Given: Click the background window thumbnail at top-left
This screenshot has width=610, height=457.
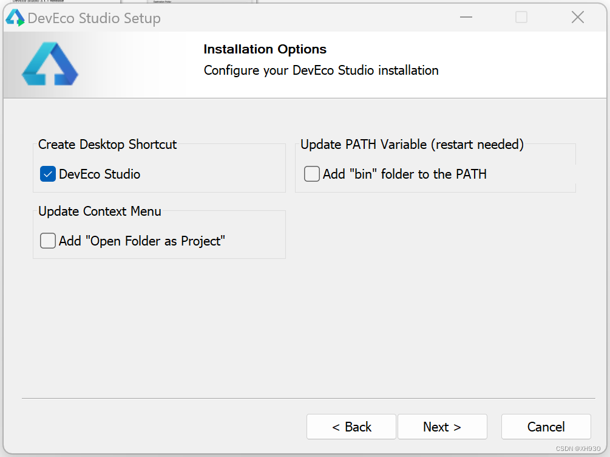Looking at the screenshot, I should (61, 2).
